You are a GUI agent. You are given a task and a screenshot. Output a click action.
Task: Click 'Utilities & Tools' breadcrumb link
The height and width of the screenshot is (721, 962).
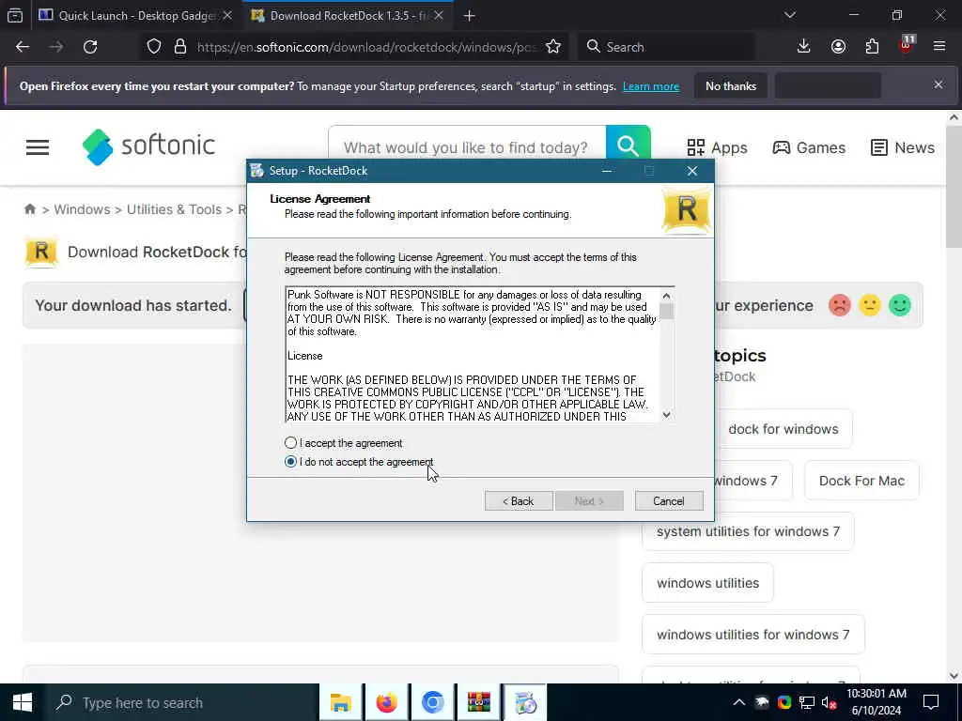click(174, 209)
